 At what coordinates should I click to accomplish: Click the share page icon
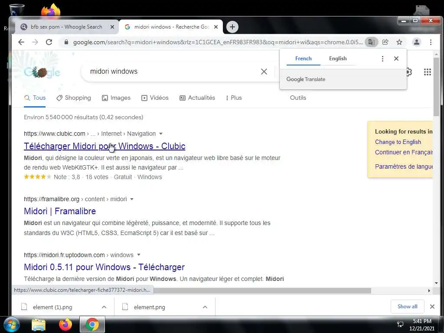(x=385, y=42)
